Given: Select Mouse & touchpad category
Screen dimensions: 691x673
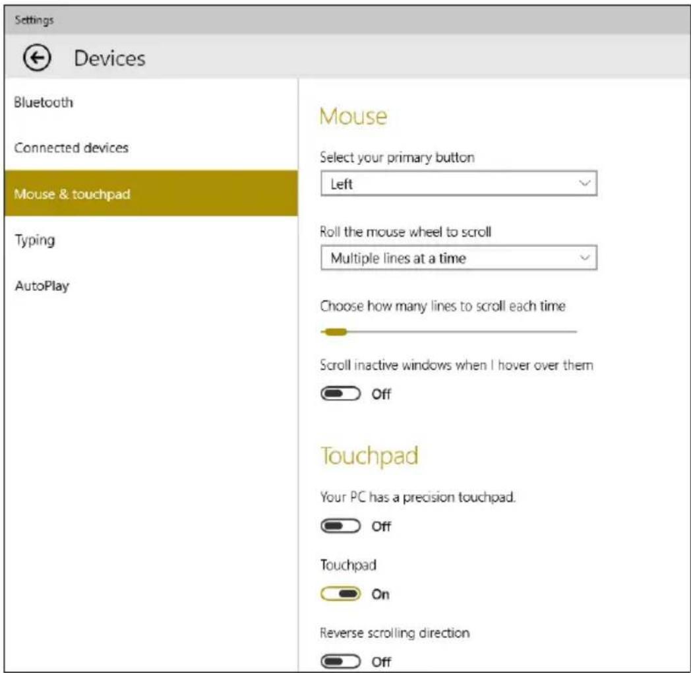Looking at the screenshot, I should (151, 193).
